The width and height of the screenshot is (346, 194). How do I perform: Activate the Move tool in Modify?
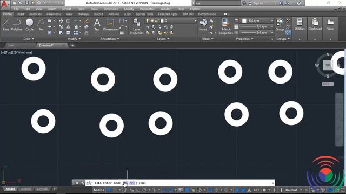(61, 20)
